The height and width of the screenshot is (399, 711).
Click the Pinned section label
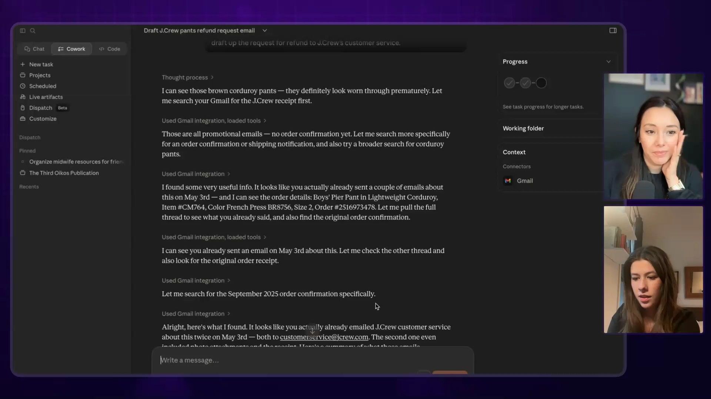tap(27, 151)
